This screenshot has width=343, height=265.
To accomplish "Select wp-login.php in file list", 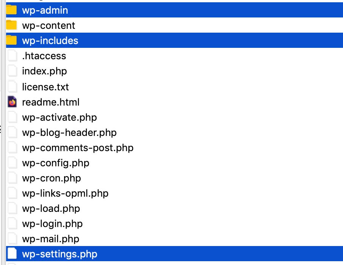I will tap(52, 224).
